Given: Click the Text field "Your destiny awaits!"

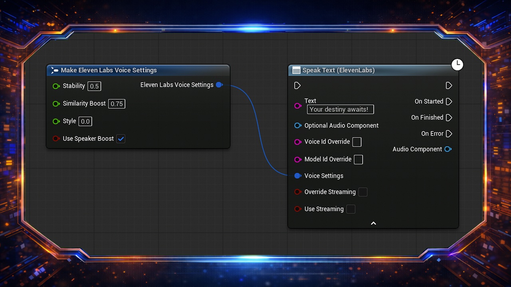Looking at the screenshot, I should (340, 109).
